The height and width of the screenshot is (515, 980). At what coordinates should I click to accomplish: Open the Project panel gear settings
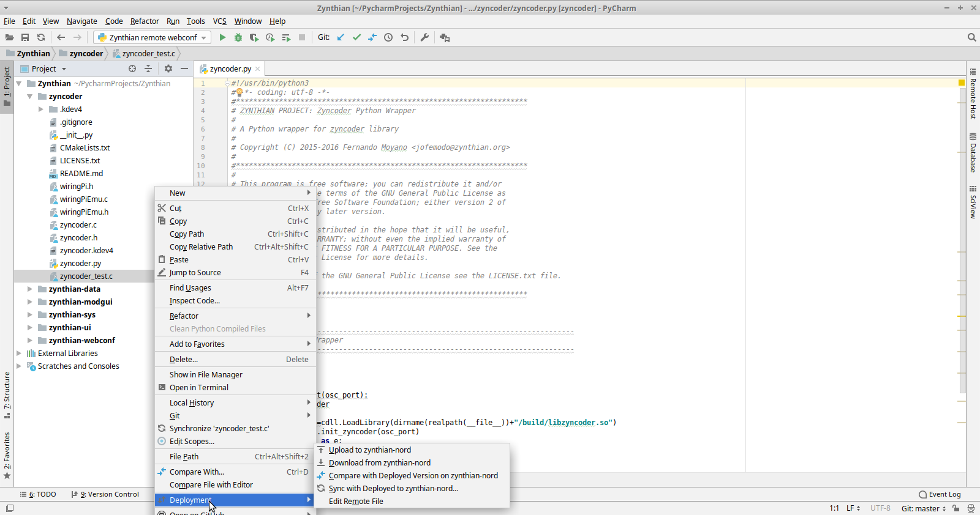168,69
